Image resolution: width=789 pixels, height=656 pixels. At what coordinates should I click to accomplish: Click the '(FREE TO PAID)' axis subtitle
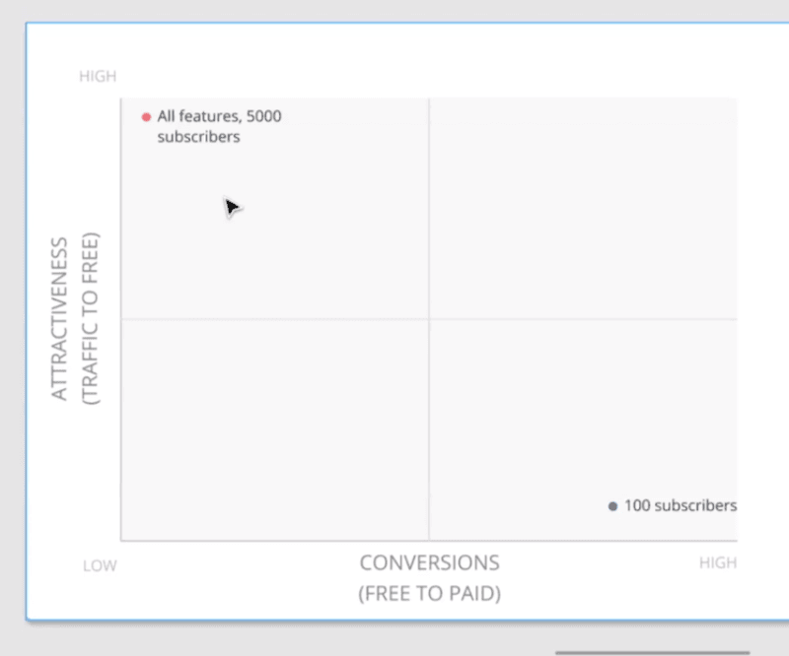429,593
